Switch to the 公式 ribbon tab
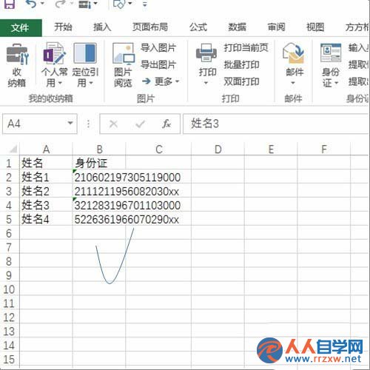Image resolution: width=370 pixels, height=370 pixels. (x=198, y=27)
